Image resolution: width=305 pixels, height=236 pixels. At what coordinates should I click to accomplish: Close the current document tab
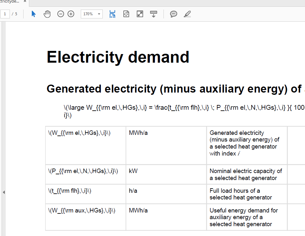(25, 1)
